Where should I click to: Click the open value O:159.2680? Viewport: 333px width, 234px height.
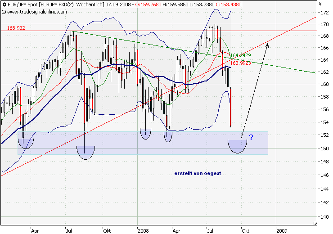pos(148,4)
